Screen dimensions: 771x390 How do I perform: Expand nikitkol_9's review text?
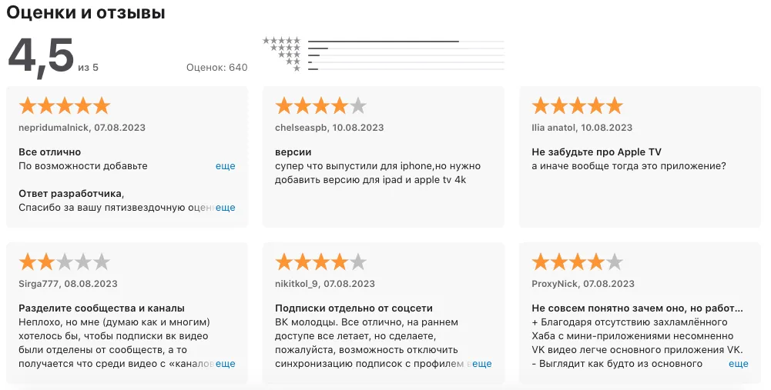click(481, 364)
